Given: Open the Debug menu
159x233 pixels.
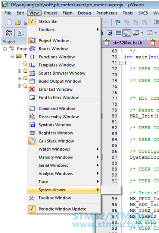Looking at the screenshot, I should pos(84,13).
